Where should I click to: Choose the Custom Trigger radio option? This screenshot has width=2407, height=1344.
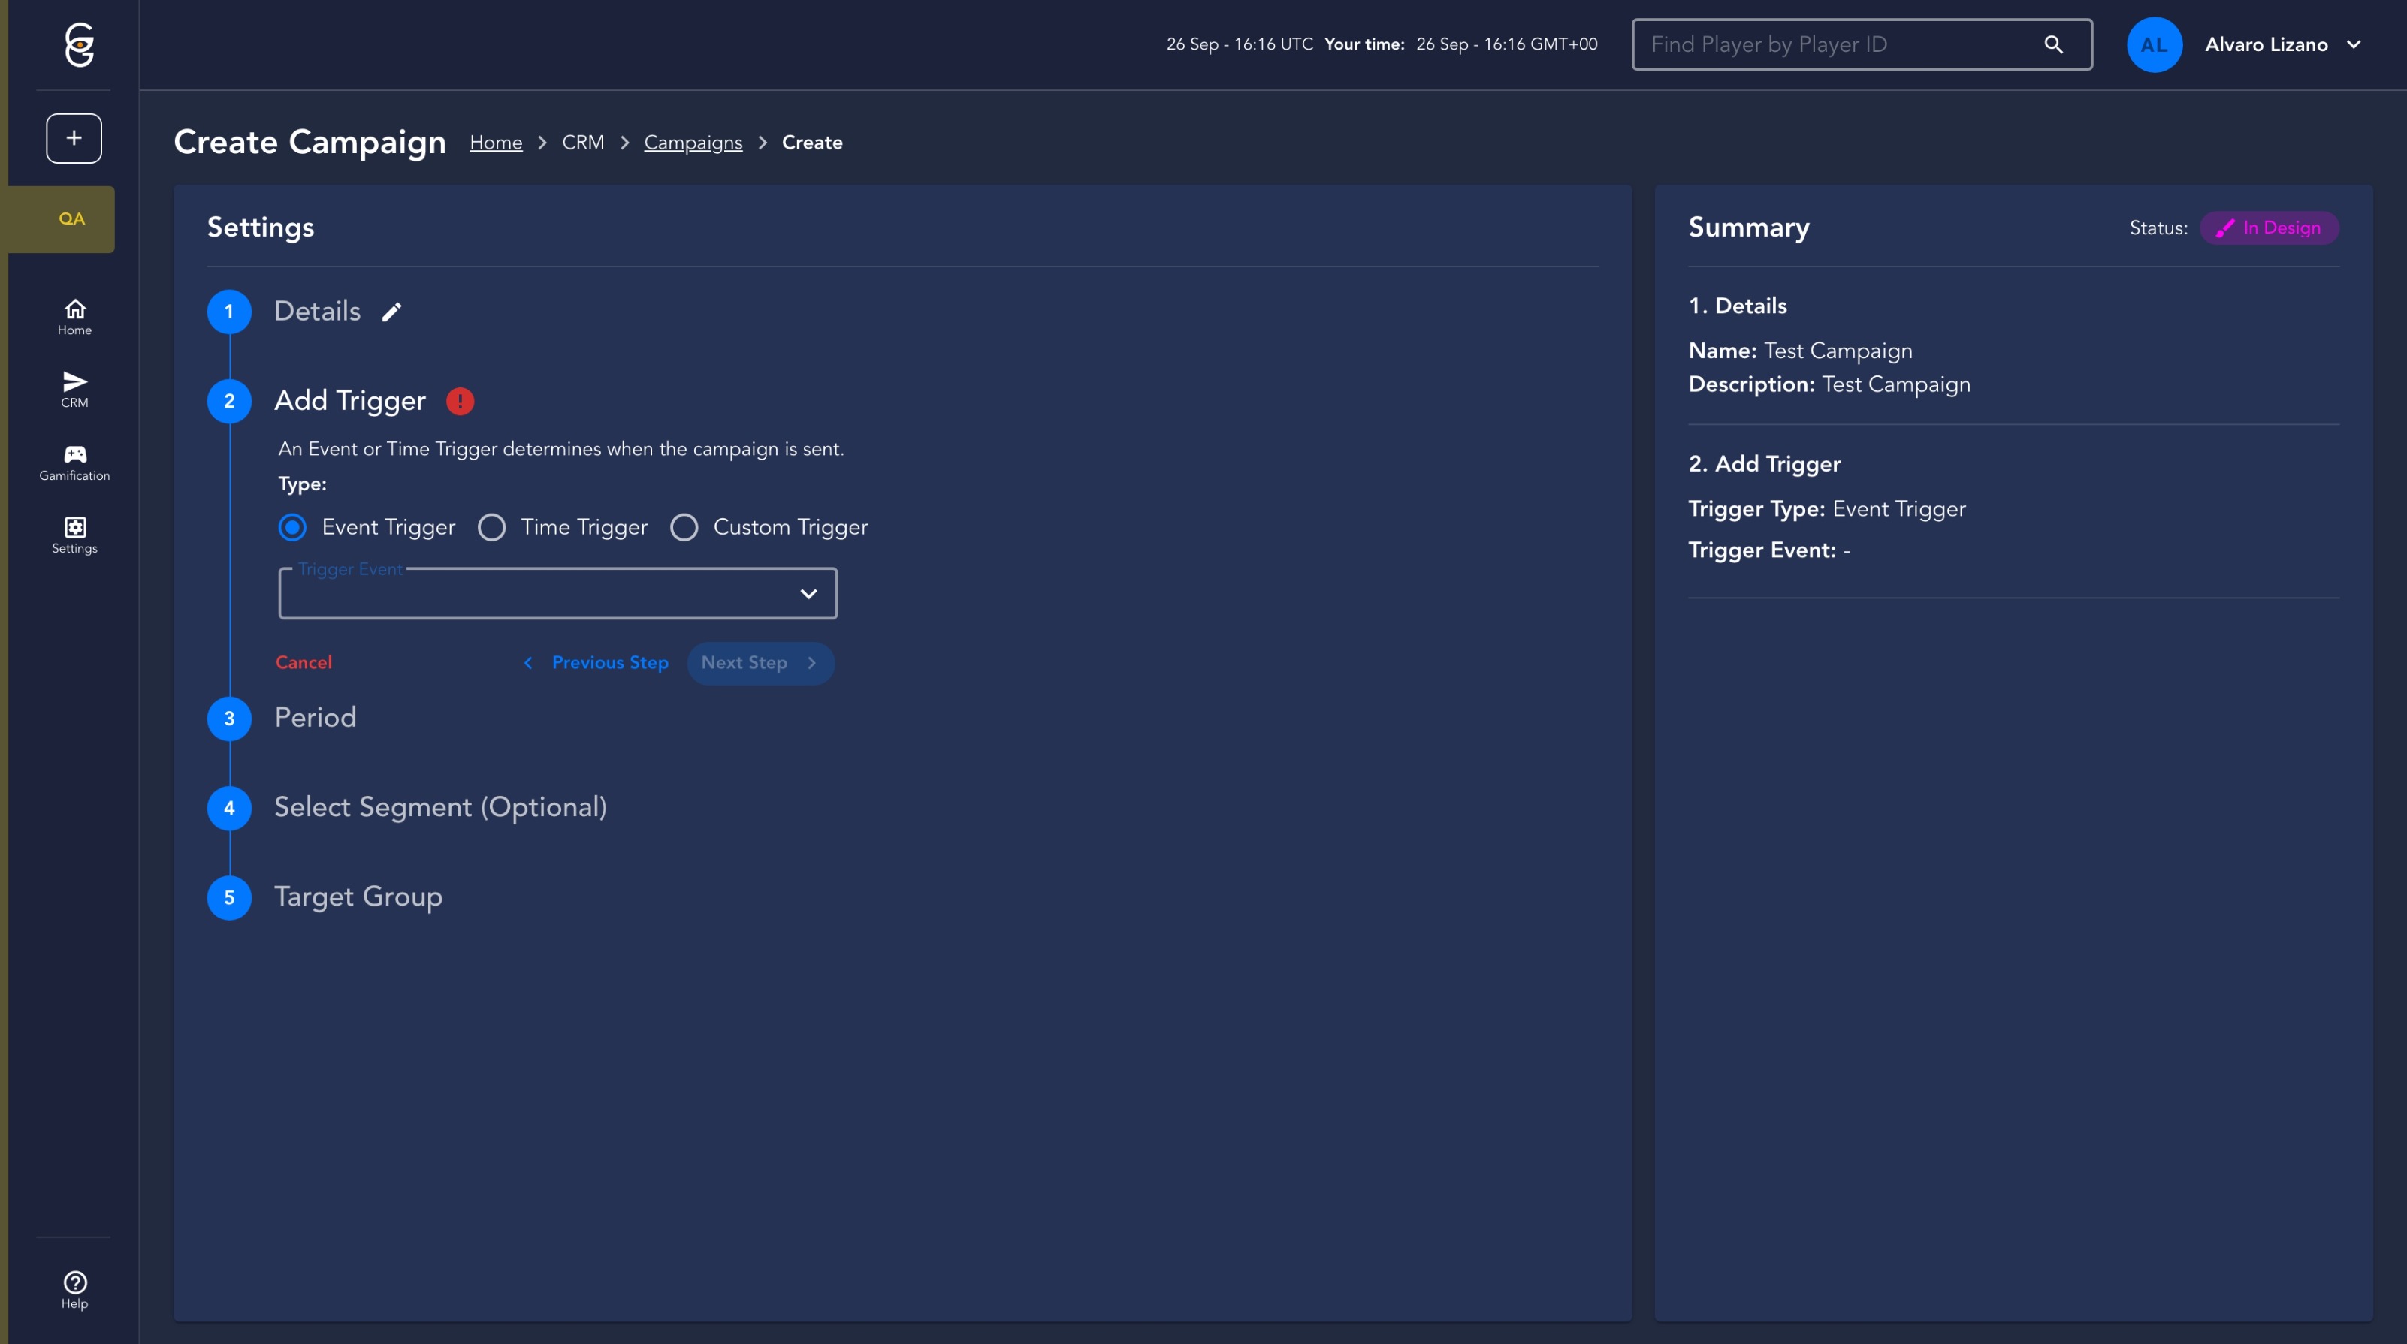(x=684, y=528)
